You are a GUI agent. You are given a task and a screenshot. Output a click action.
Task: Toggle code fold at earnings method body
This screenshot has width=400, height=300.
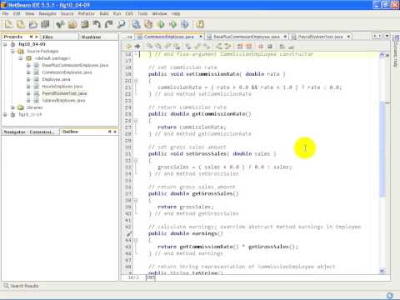point(136,240)
